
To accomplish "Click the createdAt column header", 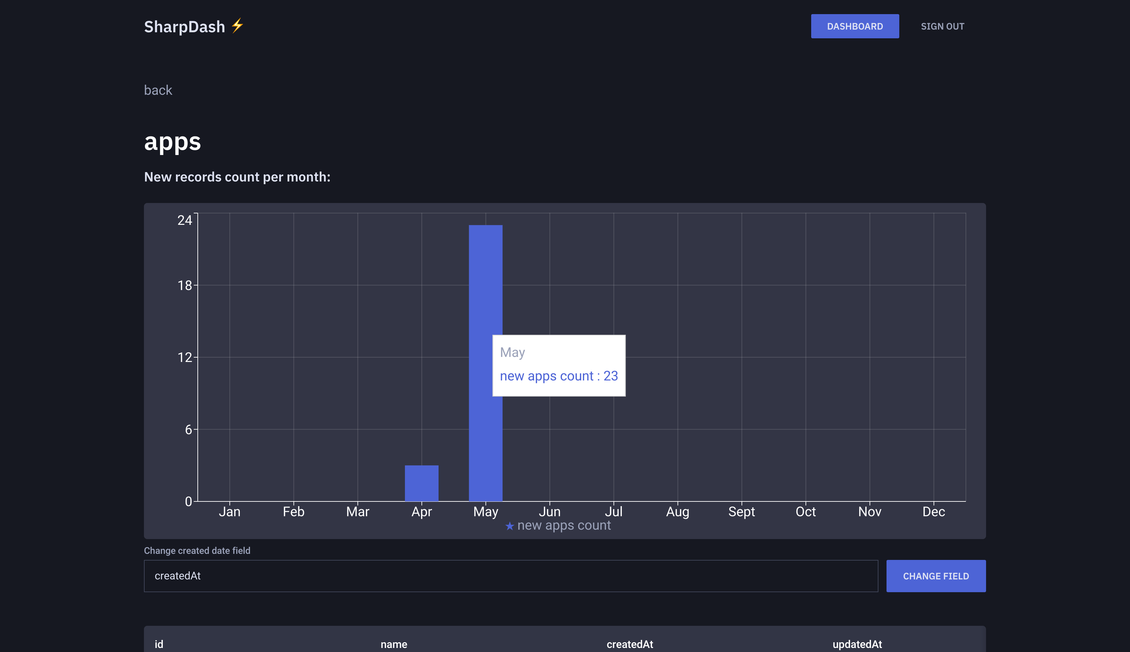I will [x=629, y=644].
